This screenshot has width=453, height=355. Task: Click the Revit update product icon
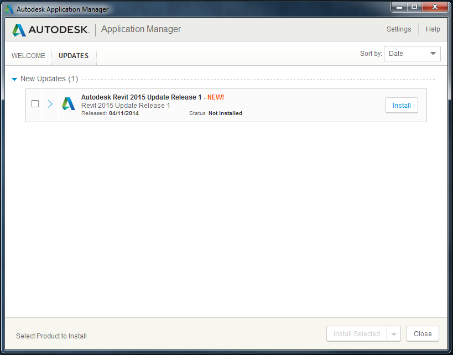click(69, 103)
